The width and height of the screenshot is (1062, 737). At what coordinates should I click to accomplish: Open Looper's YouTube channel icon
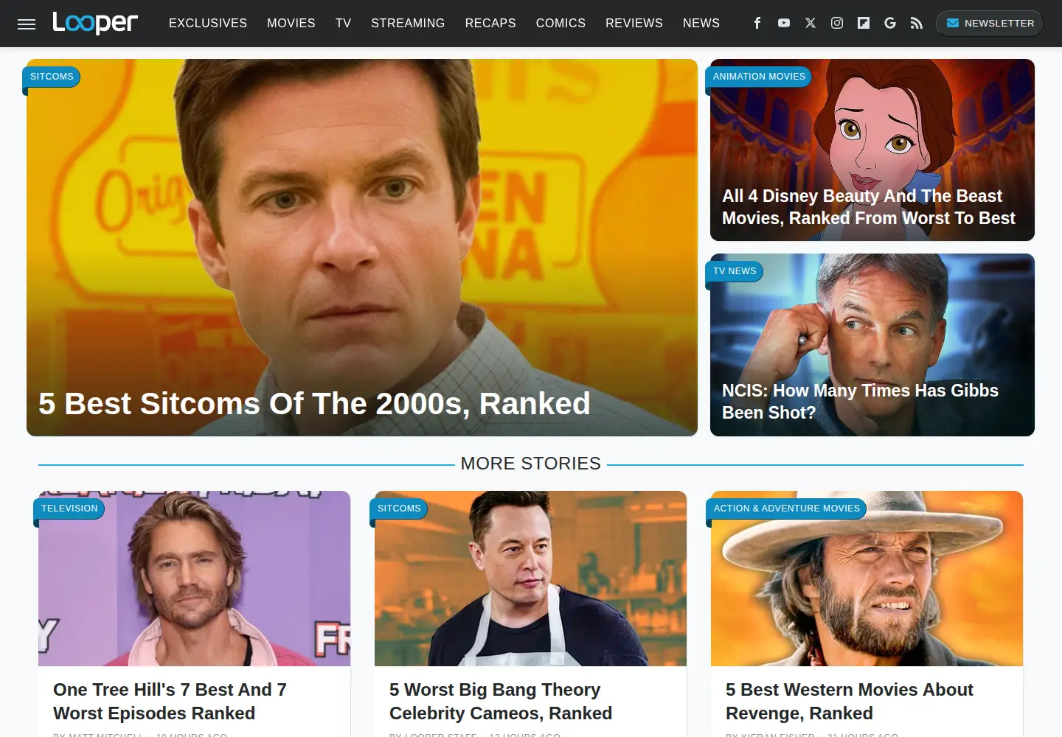pyautogui.click(x=784, y=23)
